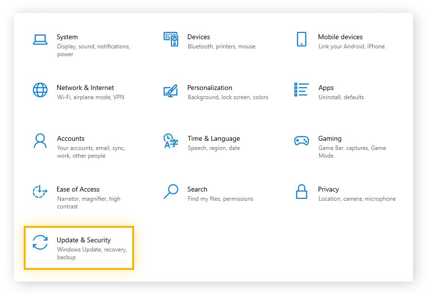Open the Personalization settings label
This screenshot has width=428, height=296.
coord(210,88)
